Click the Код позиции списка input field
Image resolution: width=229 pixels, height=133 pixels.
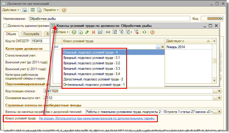(128, 91)
